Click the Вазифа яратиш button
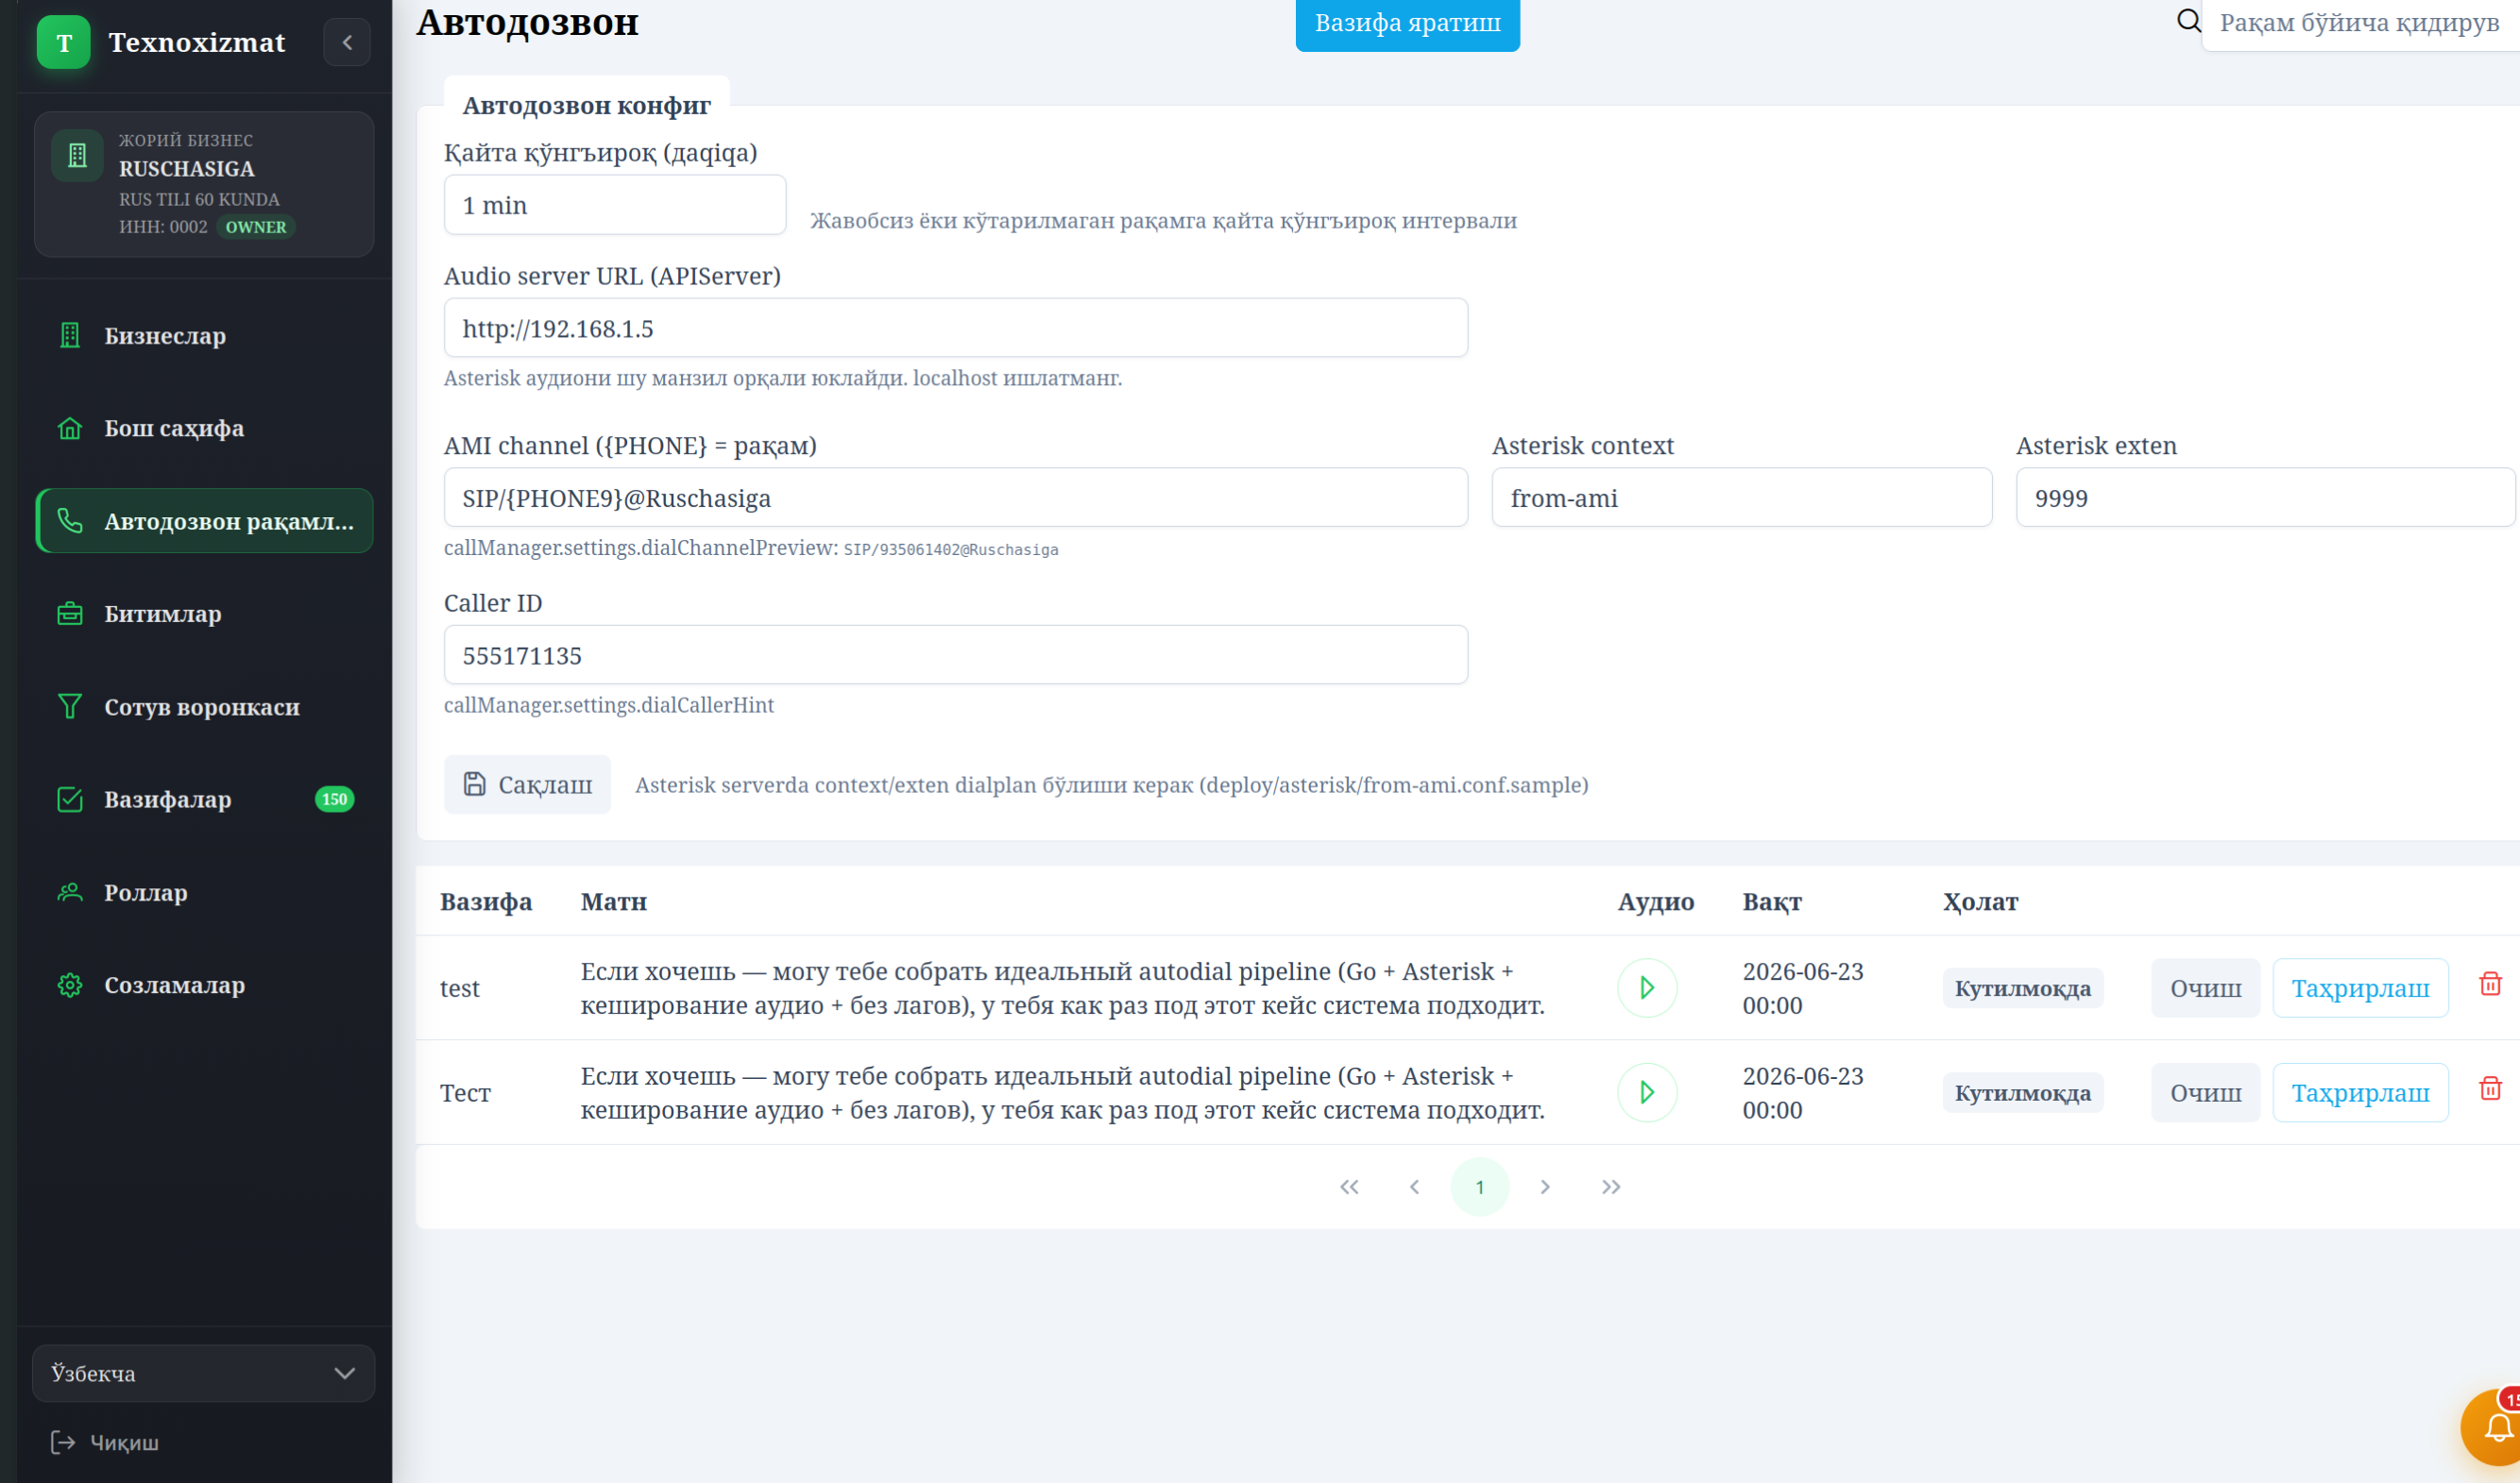 [x=1407, y=23]
